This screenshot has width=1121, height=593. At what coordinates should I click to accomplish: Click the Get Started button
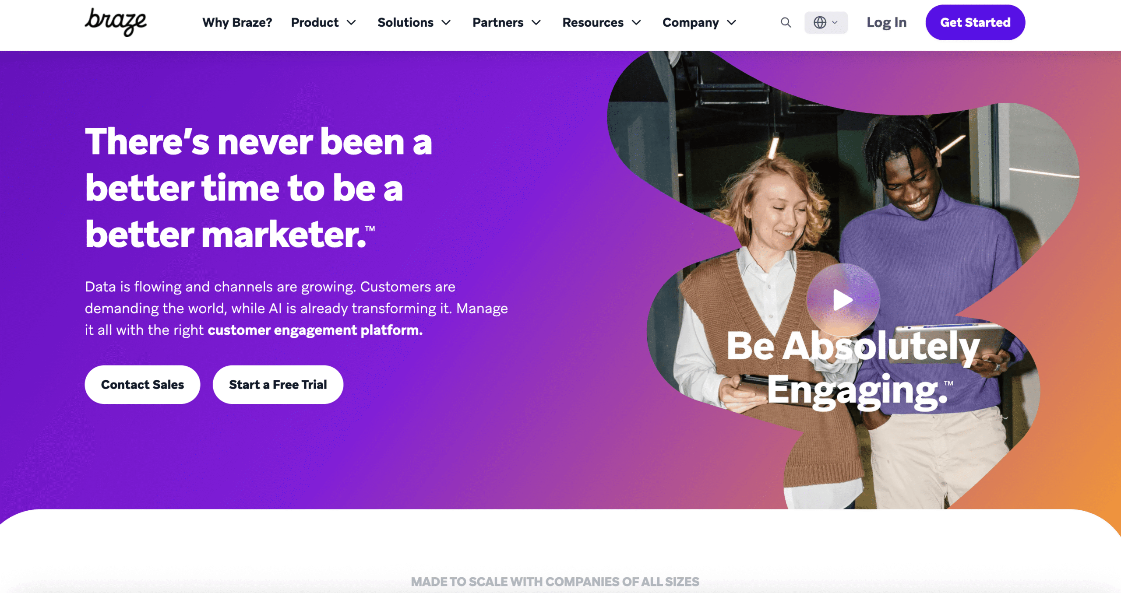click(975, 22)
